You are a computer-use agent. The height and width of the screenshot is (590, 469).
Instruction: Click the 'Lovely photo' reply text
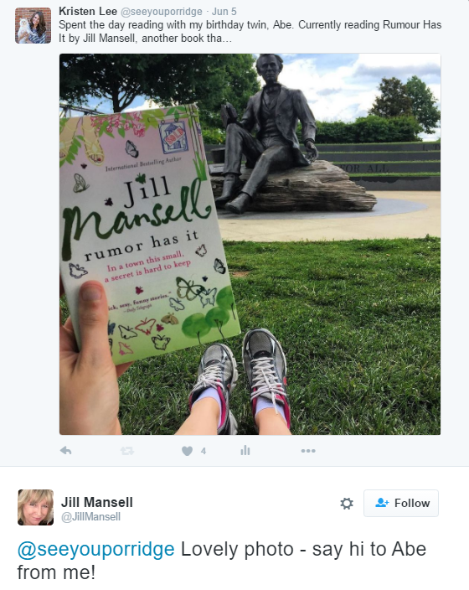pos(237,549)
